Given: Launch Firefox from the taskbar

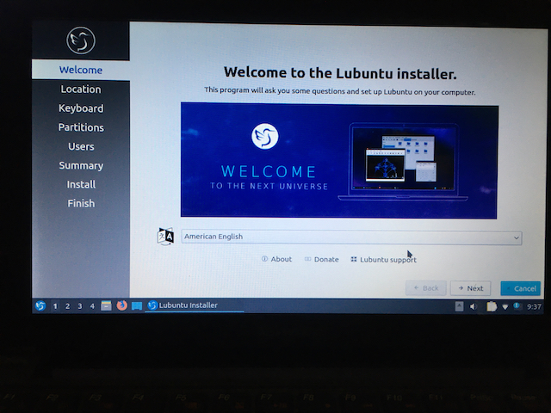Looking at the screenshot, I should 121,305.
